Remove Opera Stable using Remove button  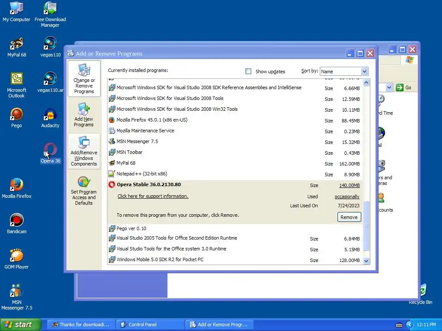click(x=349, y=217)
